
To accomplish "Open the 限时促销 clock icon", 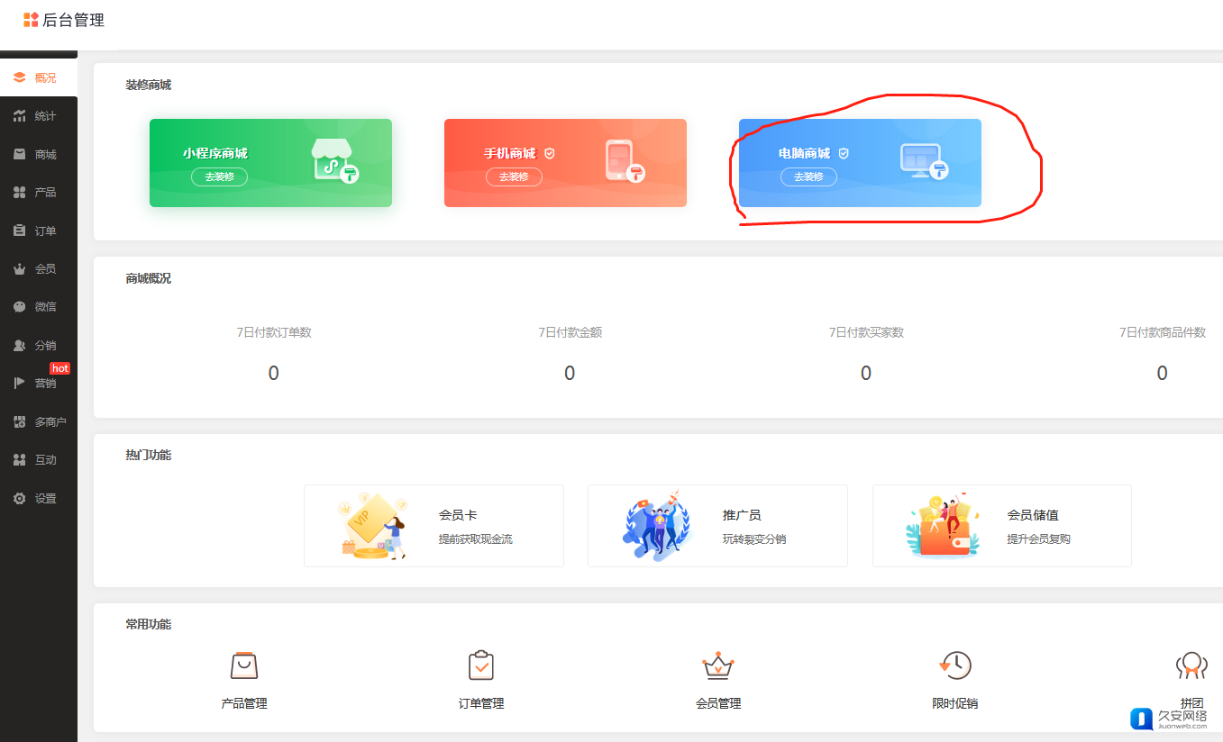I will pyautogui.click(x=954, y=665).
